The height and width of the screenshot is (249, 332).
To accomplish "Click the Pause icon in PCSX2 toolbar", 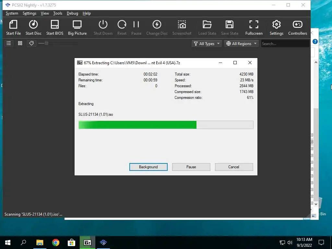I will [136, 28].
